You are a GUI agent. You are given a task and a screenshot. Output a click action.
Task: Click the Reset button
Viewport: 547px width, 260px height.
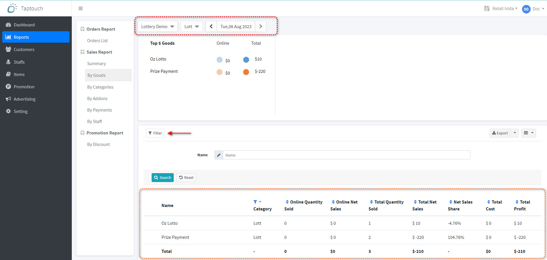(x=186, y=177)
